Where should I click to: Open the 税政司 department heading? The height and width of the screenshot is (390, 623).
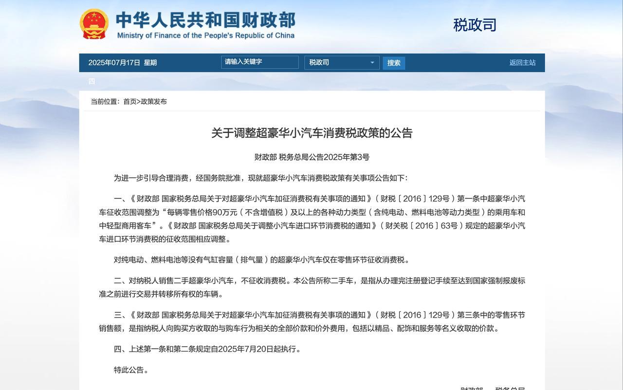tap(475, 25)
